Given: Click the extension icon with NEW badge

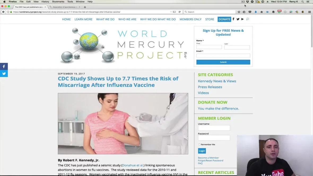Looking at the screenshot, I should pyautogui.click(x=279, y=12).
